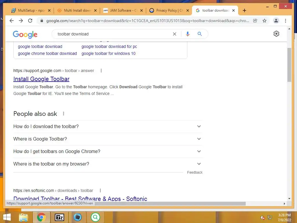Open Google search settings gear
Image resolution: width=297 pixels, height=223 pixels.
(276, 34)
